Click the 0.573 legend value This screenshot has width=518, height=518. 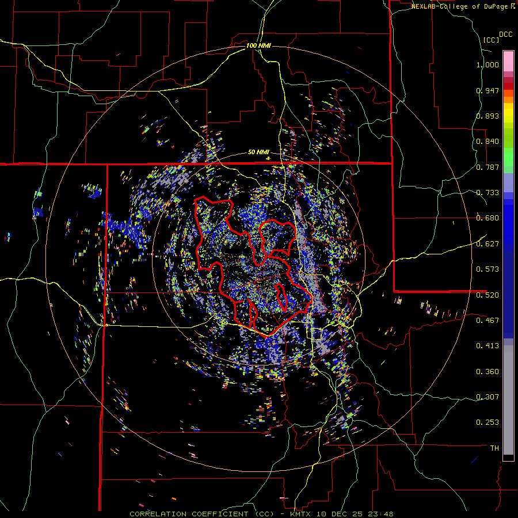click(x=487, y=269)
